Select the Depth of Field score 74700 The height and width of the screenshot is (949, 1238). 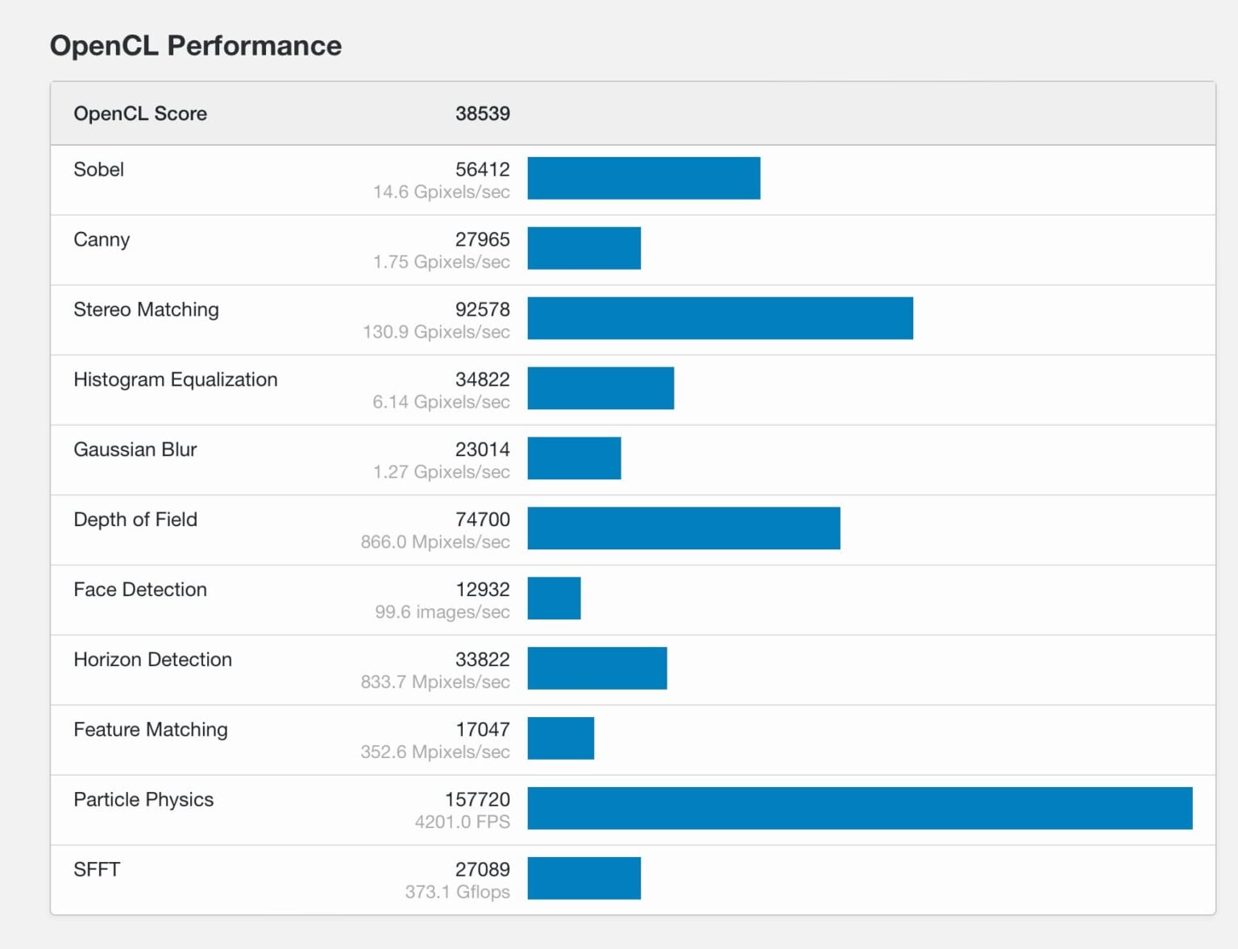click(482, 520)
